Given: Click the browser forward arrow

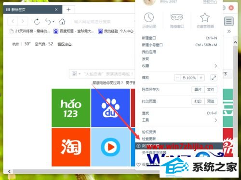Looking at the screenshot, I should click(23, 21).
